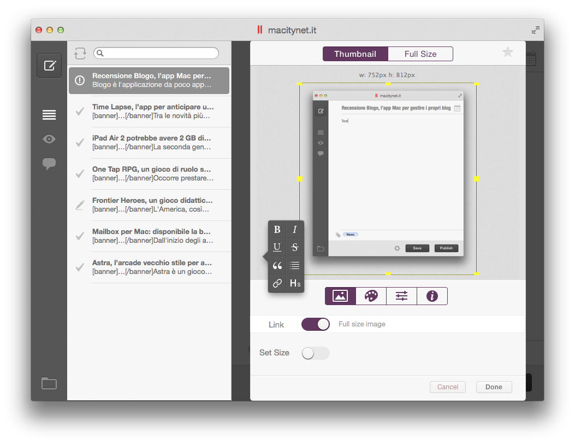575x444 pixels.
Task: Switch to the color palette tab
Action: (371, 296)
